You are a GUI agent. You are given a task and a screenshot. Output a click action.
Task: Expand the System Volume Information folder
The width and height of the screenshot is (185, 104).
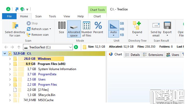coord(10,69)
